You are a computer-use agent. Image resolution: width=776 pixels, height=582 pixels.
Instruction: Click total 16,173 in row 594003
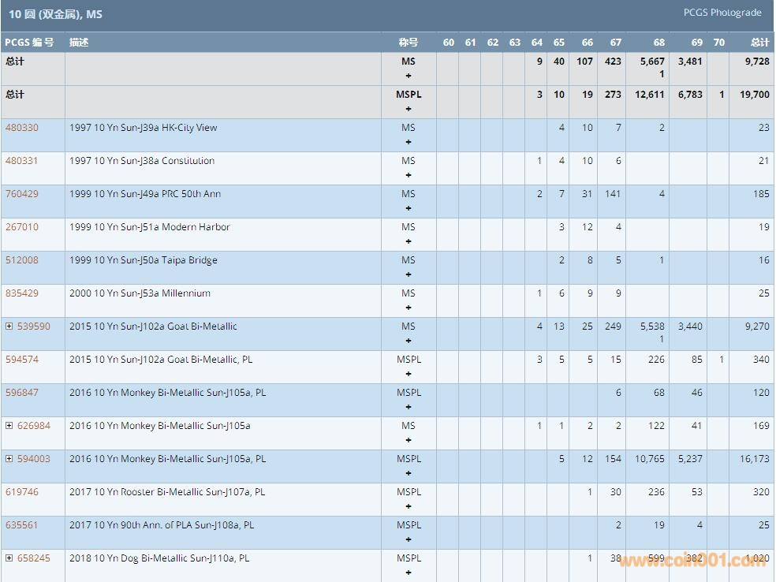coord(754,459)
